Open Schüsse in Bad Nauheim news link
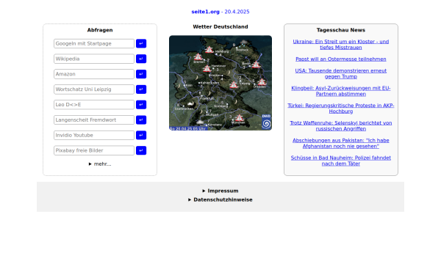The height and width of the screenshot is (275, 441). click(x=341, y=161)
